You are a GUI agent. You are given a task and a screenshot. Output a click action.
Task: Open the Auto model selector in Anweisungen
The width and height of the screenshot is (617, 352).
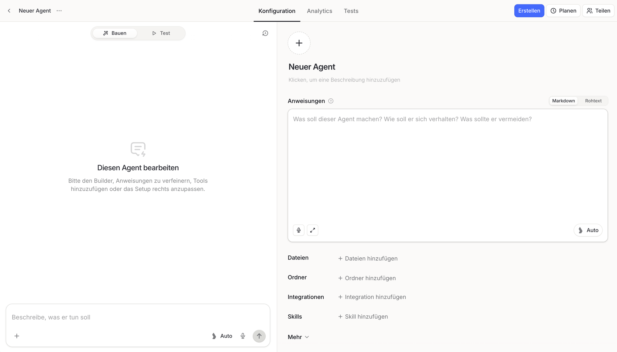tap(588, 230)
